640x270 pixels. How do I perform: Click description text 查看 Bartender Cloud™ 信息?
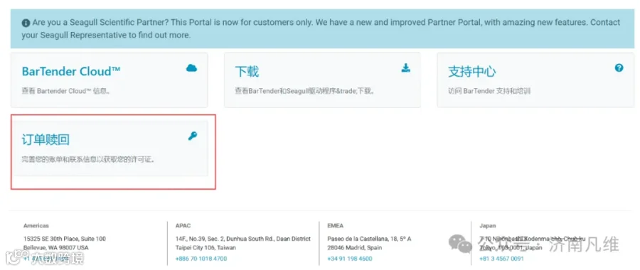66,91
